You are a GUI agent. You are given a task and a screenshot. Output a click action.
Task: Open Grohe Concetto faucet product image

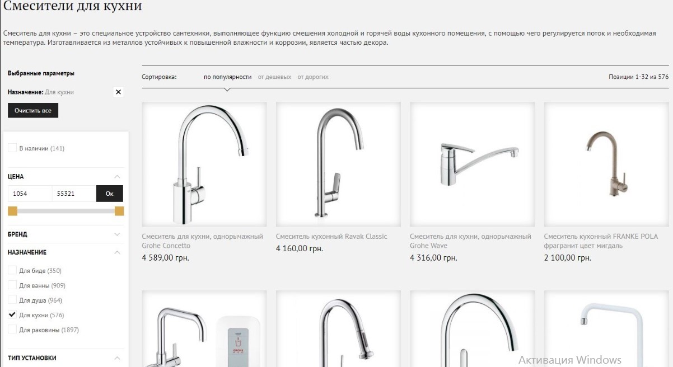click(204, 164)
